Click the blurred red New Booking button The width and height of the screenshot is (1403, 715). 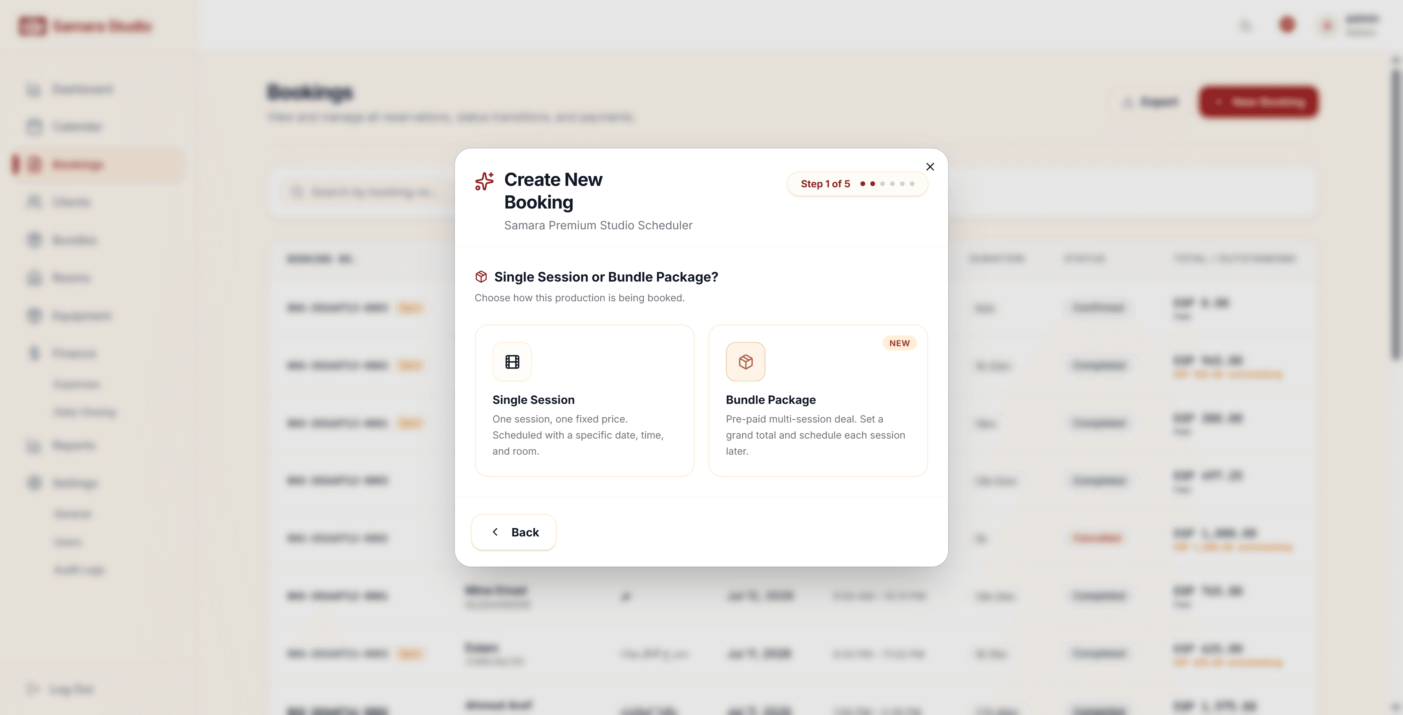[1258, 102]
